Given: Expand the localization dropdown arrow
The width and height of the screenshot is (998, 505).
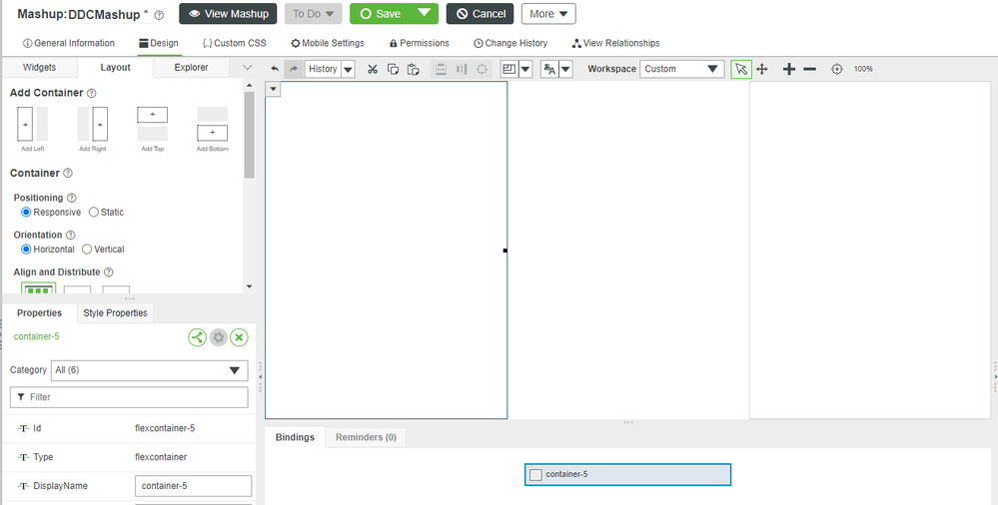Looking at the screenshot, I should point(565,69).
